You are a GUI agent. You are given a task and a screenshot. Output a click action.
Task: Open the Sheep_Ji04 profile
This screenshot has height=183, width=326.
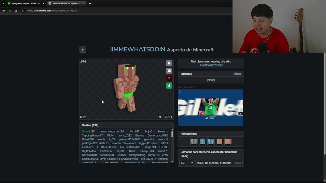(x=147, y=151)
